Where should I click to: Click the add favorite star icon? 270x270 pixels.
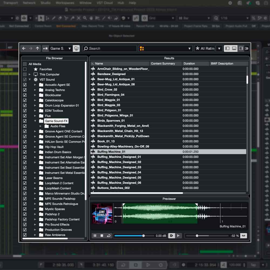click(x=45, y=49)
